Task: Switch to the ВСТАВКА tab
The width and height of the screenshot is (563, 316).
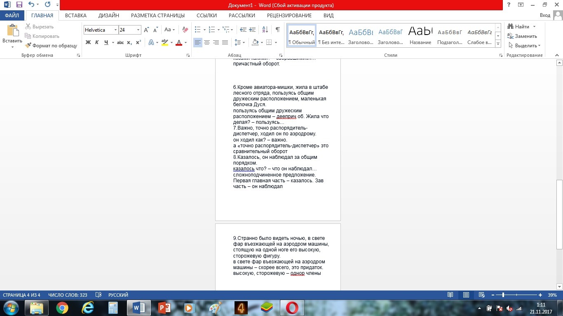Action: tap(76, 16)
